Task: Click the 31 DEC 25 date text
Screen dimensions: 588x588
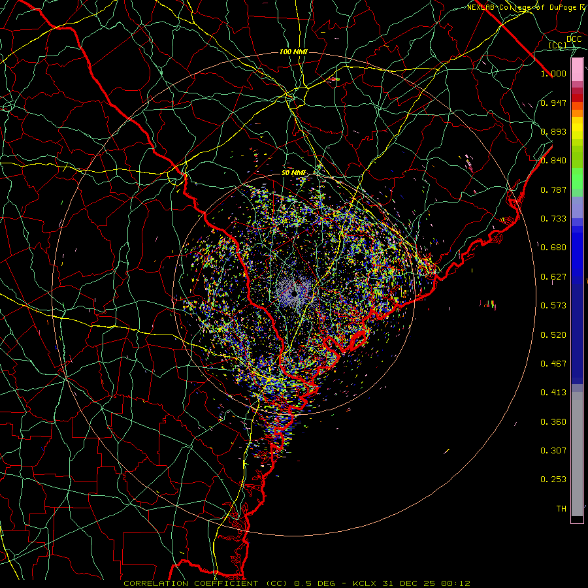Action: pyautogui.click(x=409, y=583)
